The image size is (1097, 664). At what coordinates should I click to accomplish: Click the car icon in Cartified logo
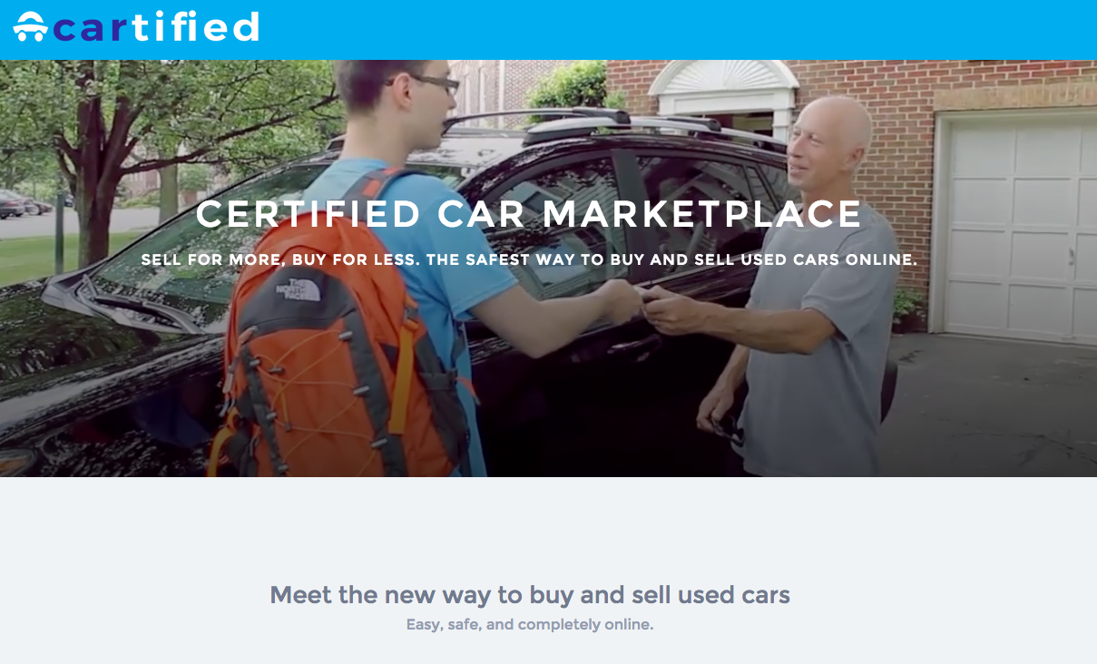click(30, 27)
